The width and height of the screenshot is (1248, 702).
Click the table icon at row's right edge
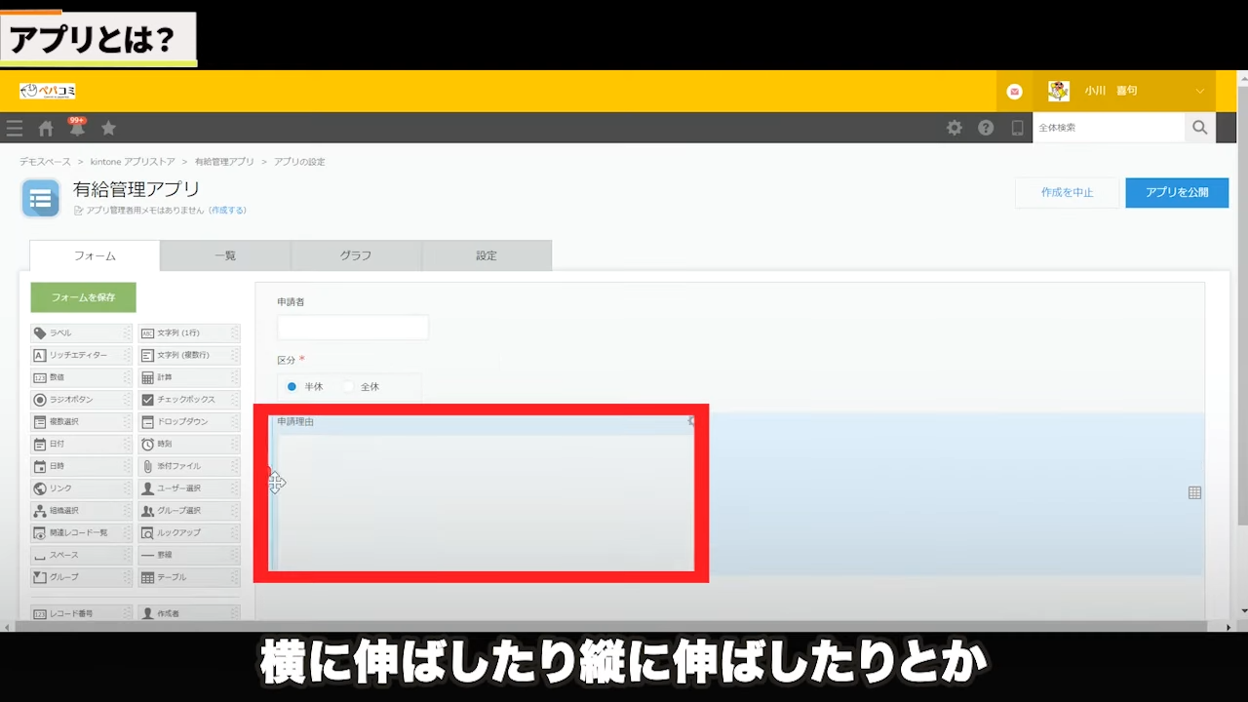[1194, 492]
